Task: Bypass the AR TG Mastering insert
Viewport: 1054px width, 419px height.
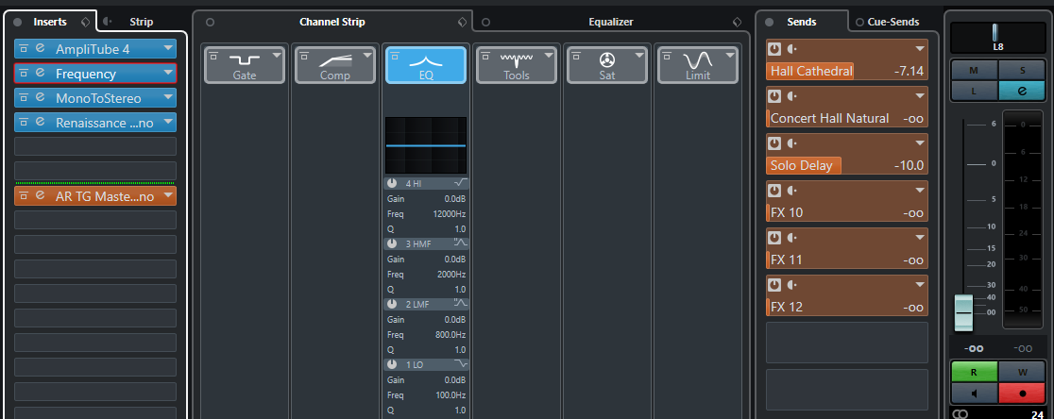Action: coord(24,196)
